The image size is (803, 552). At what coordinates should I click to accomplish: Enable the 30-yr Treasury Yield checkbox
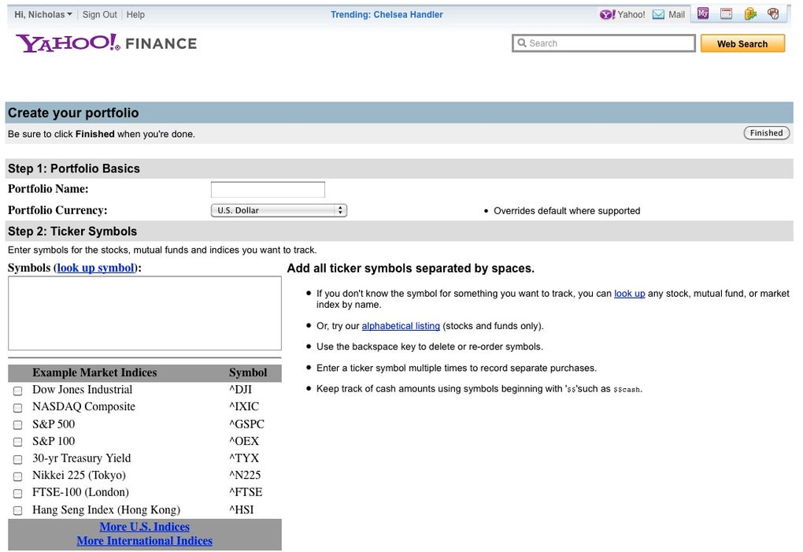18,460
